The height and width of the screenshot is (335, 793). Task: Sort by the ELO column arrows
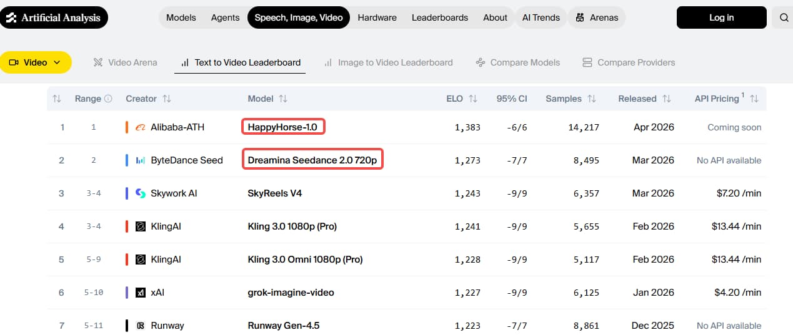(473, 99)
